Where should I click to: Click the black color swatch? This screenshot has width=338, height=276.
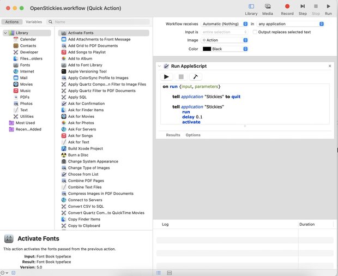point(207,49)
